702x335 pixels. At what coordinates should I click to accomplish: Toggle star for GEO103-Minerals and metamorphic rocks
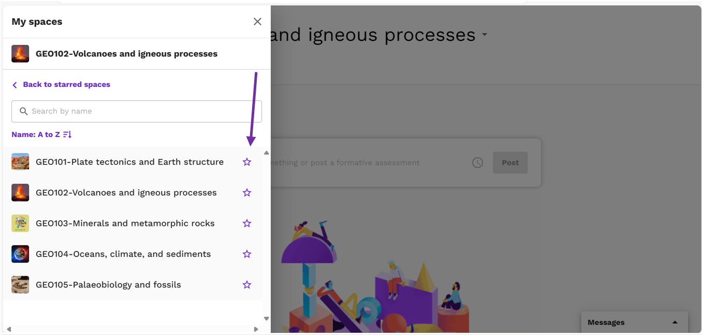pos(247,223)
